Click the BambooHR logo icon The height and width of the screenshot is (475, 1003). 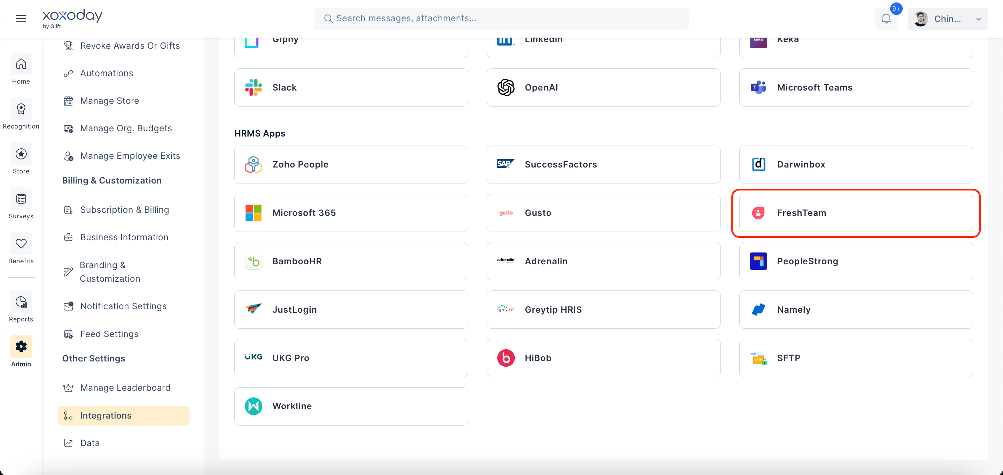tap(254, 261)
